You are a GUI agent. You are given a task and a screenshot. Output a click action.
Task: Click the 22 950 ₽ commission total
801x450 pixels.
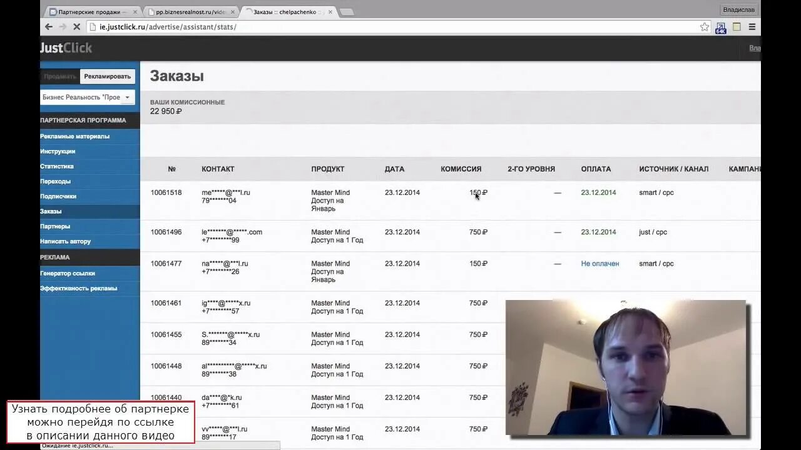click(166, 111)
